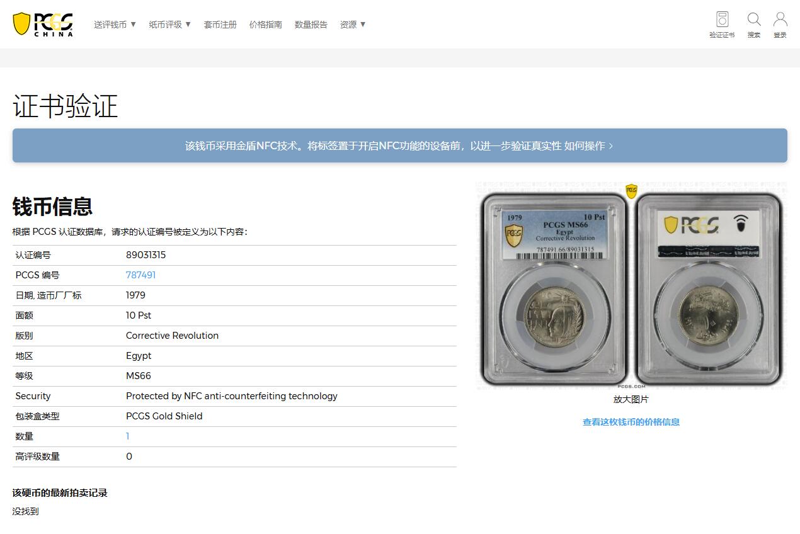The height and width of the screenshot is (534, 800).
Task: Click the 认证编号 row label
Action: (x=33, y=255)
